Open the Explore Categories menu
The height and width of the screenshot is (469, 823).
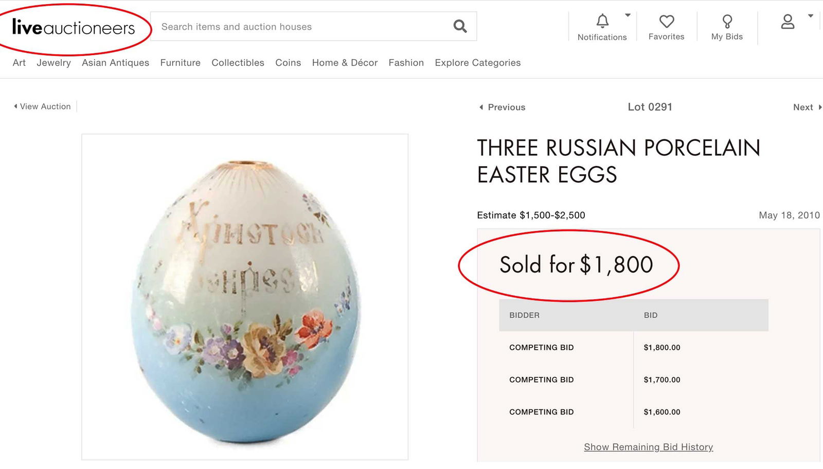point(477,62)
